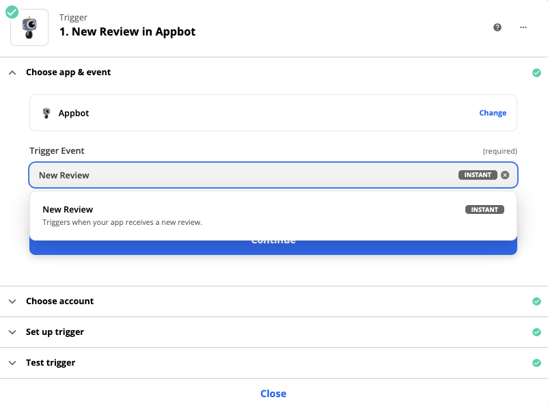Expand the Choose account section
Image resolution: width=548 pixels, height=406 pixels.
[12, 301]
